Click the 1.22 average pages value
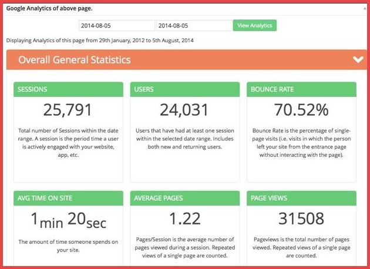The width and height of the screenshot is (370, 269). coord(184,219)
